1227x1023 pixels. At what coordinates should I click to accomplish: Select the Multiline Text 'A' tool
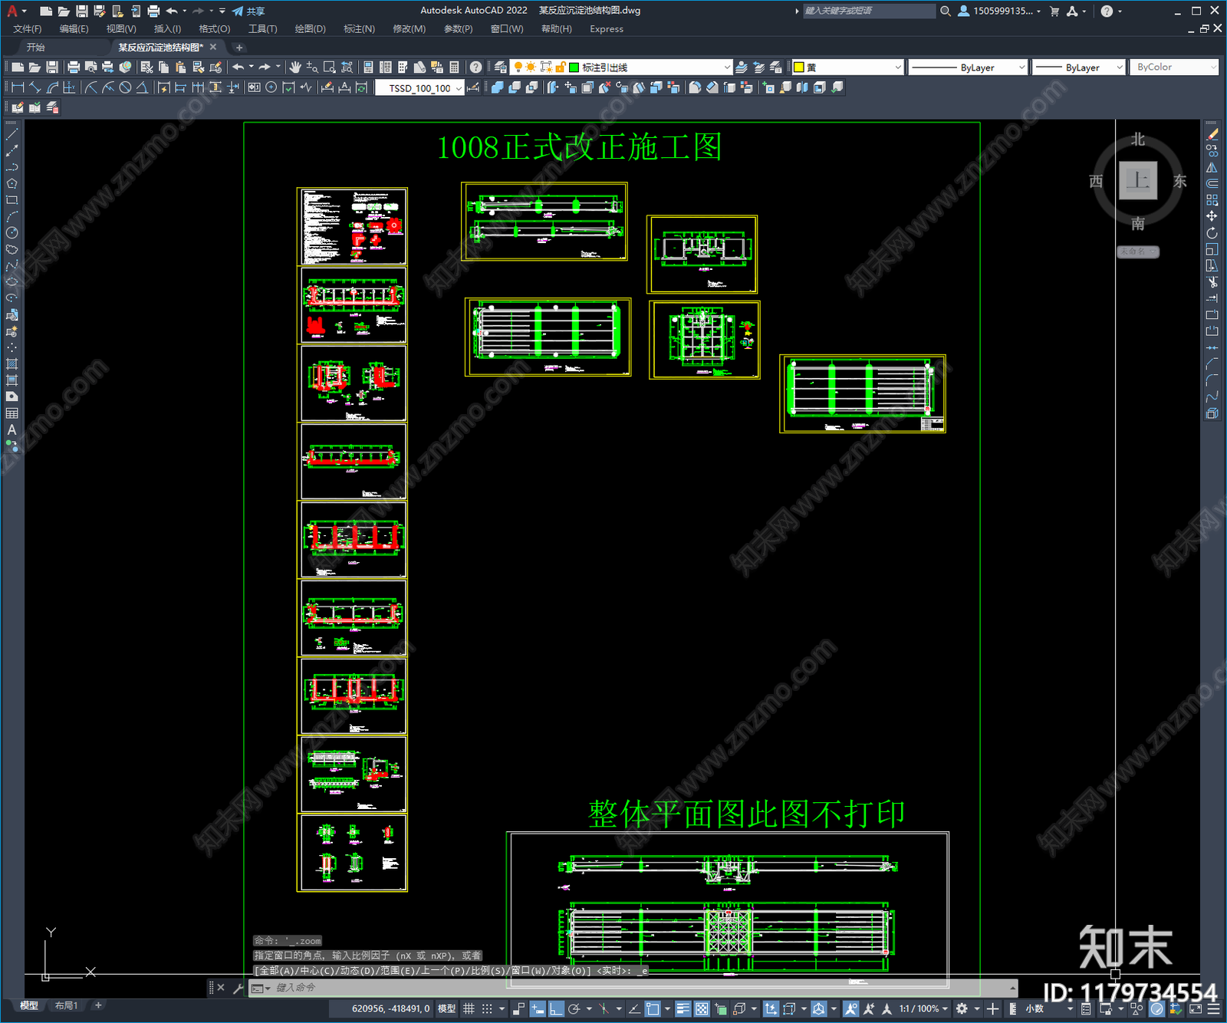coord(12,429)
